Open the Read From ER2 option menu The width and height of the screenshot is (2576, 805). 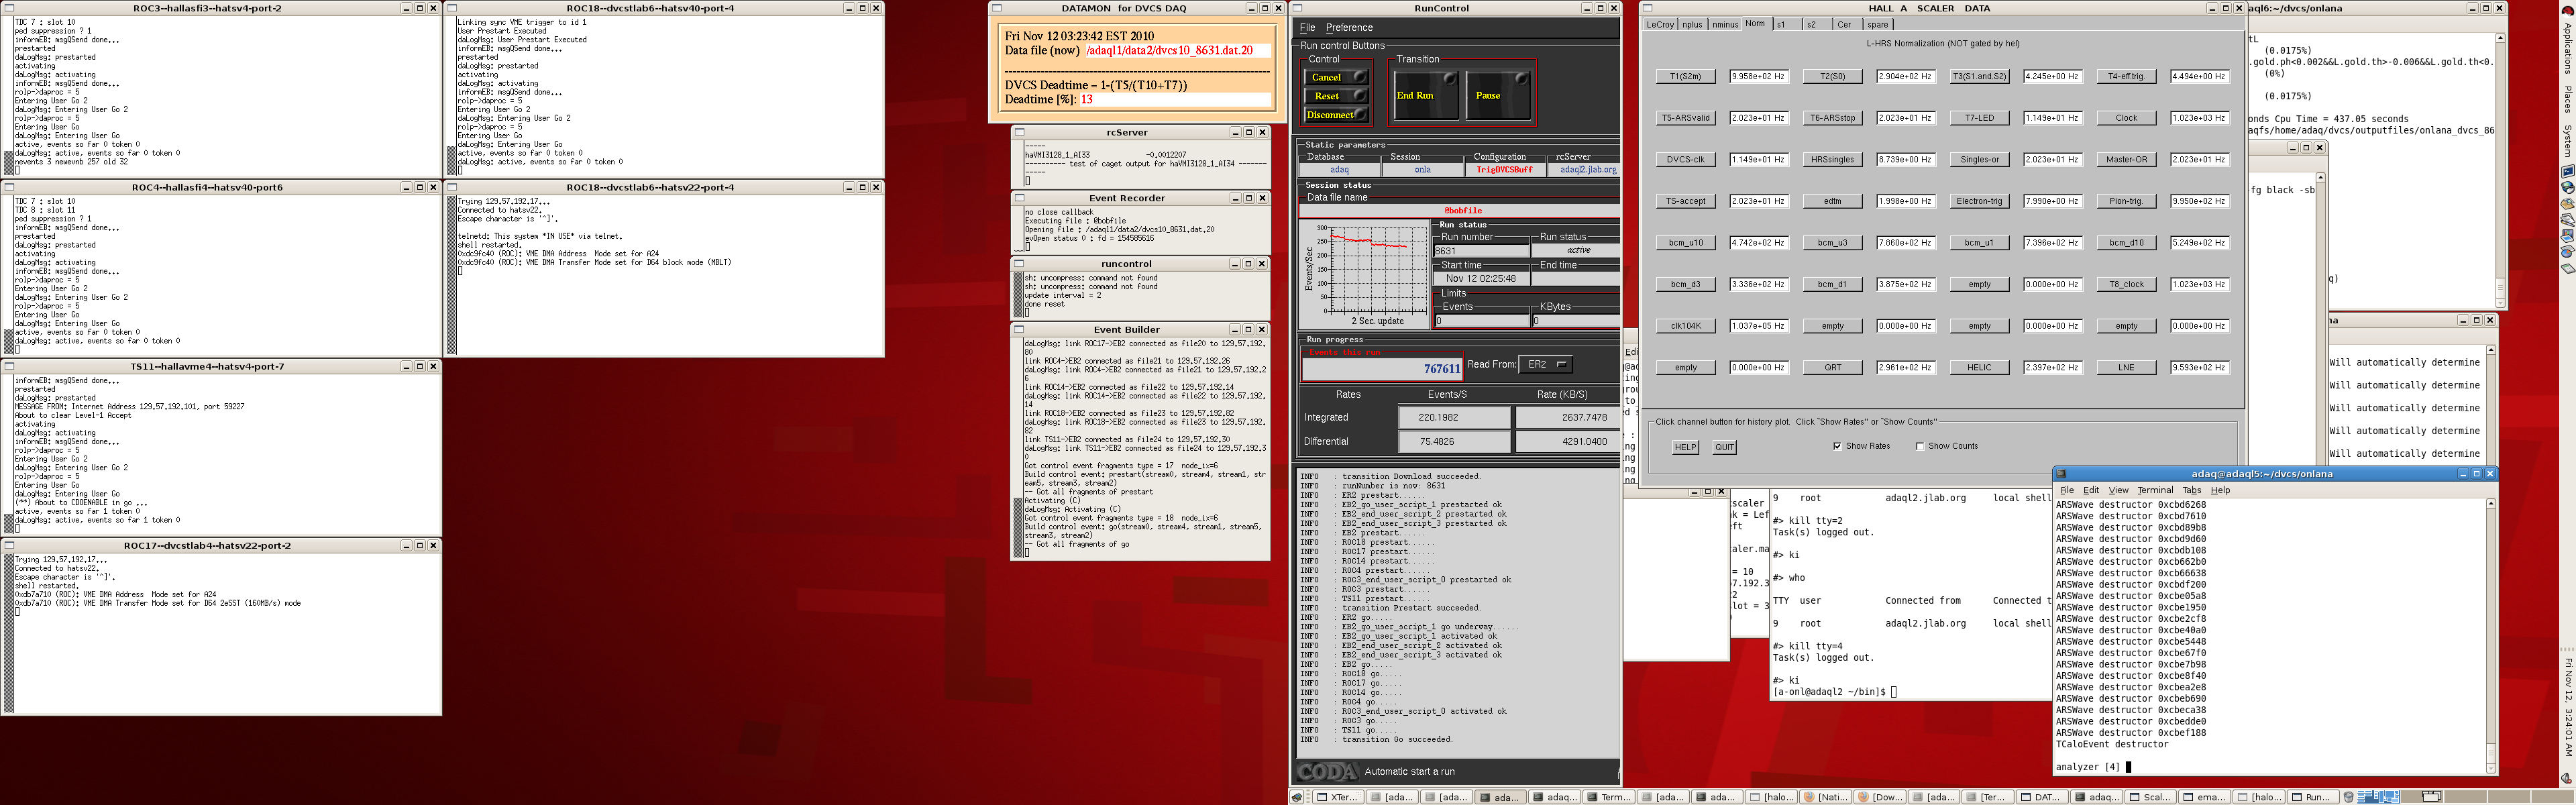point(1546,364)
